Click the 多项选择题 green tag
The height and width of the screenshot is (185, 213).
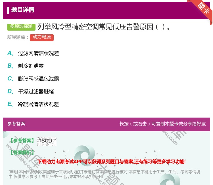(21, 27)
